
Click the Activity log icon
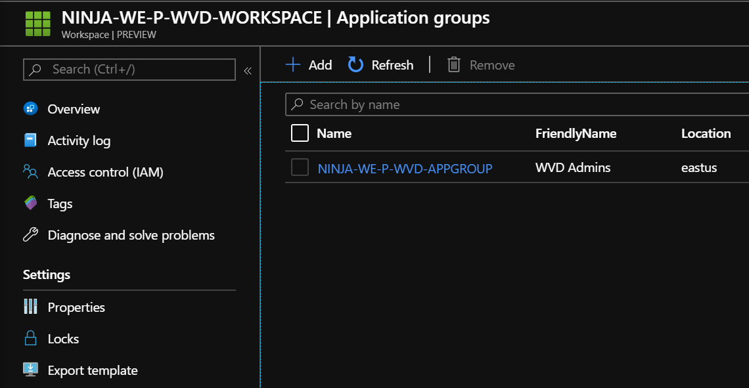[x=30, y=140]
